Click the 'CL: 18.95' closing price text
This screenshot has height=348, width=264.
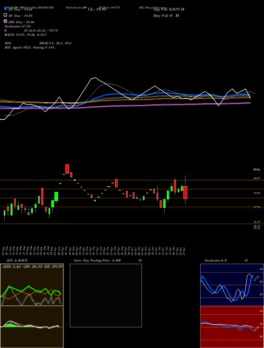pos(97,9)
